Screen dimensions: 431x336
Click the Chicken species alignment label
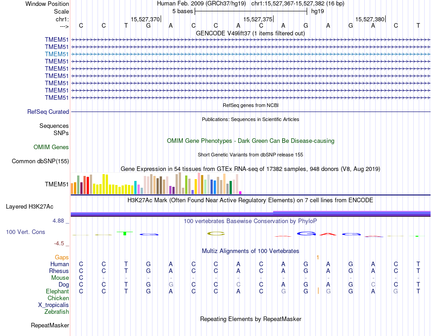tap(58, 298)
